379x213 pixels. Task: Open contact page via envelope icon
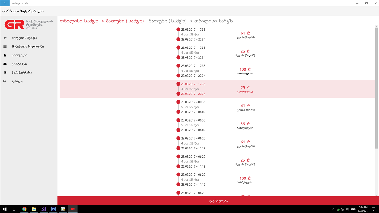point(19,64)
